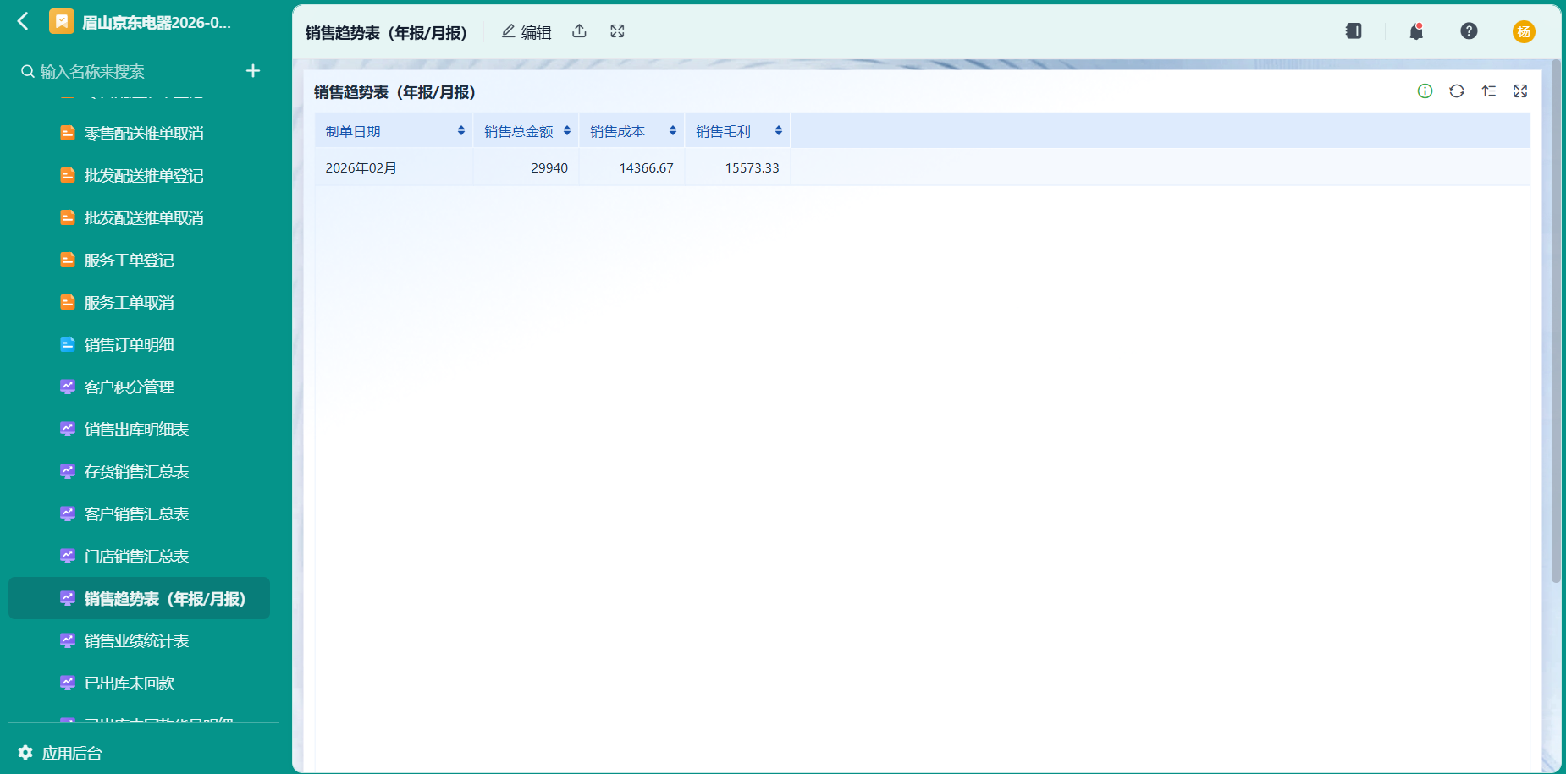Sort by 销售毛利 column arrows

[x=779, y=130]
